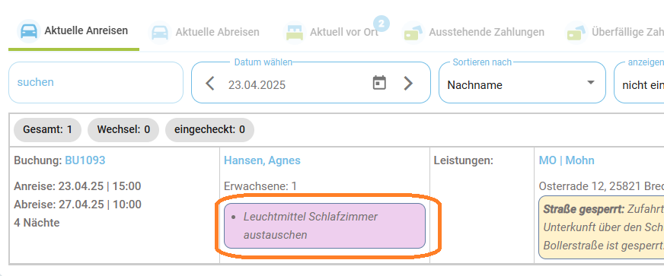Screen dimensions: 664x276
Task: Open accommodation link MO | Mohn
Action: [x=567, y=160]
